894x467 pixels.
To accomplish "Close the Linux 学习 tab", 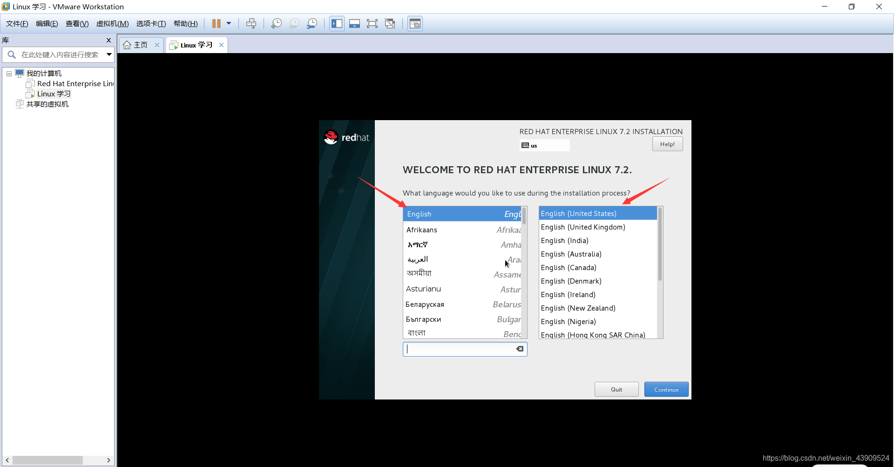I will [x=222, y=45].
